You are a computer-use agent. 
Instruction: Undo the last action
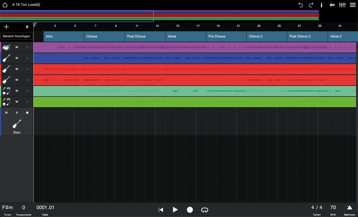click(x=301, y=5)
